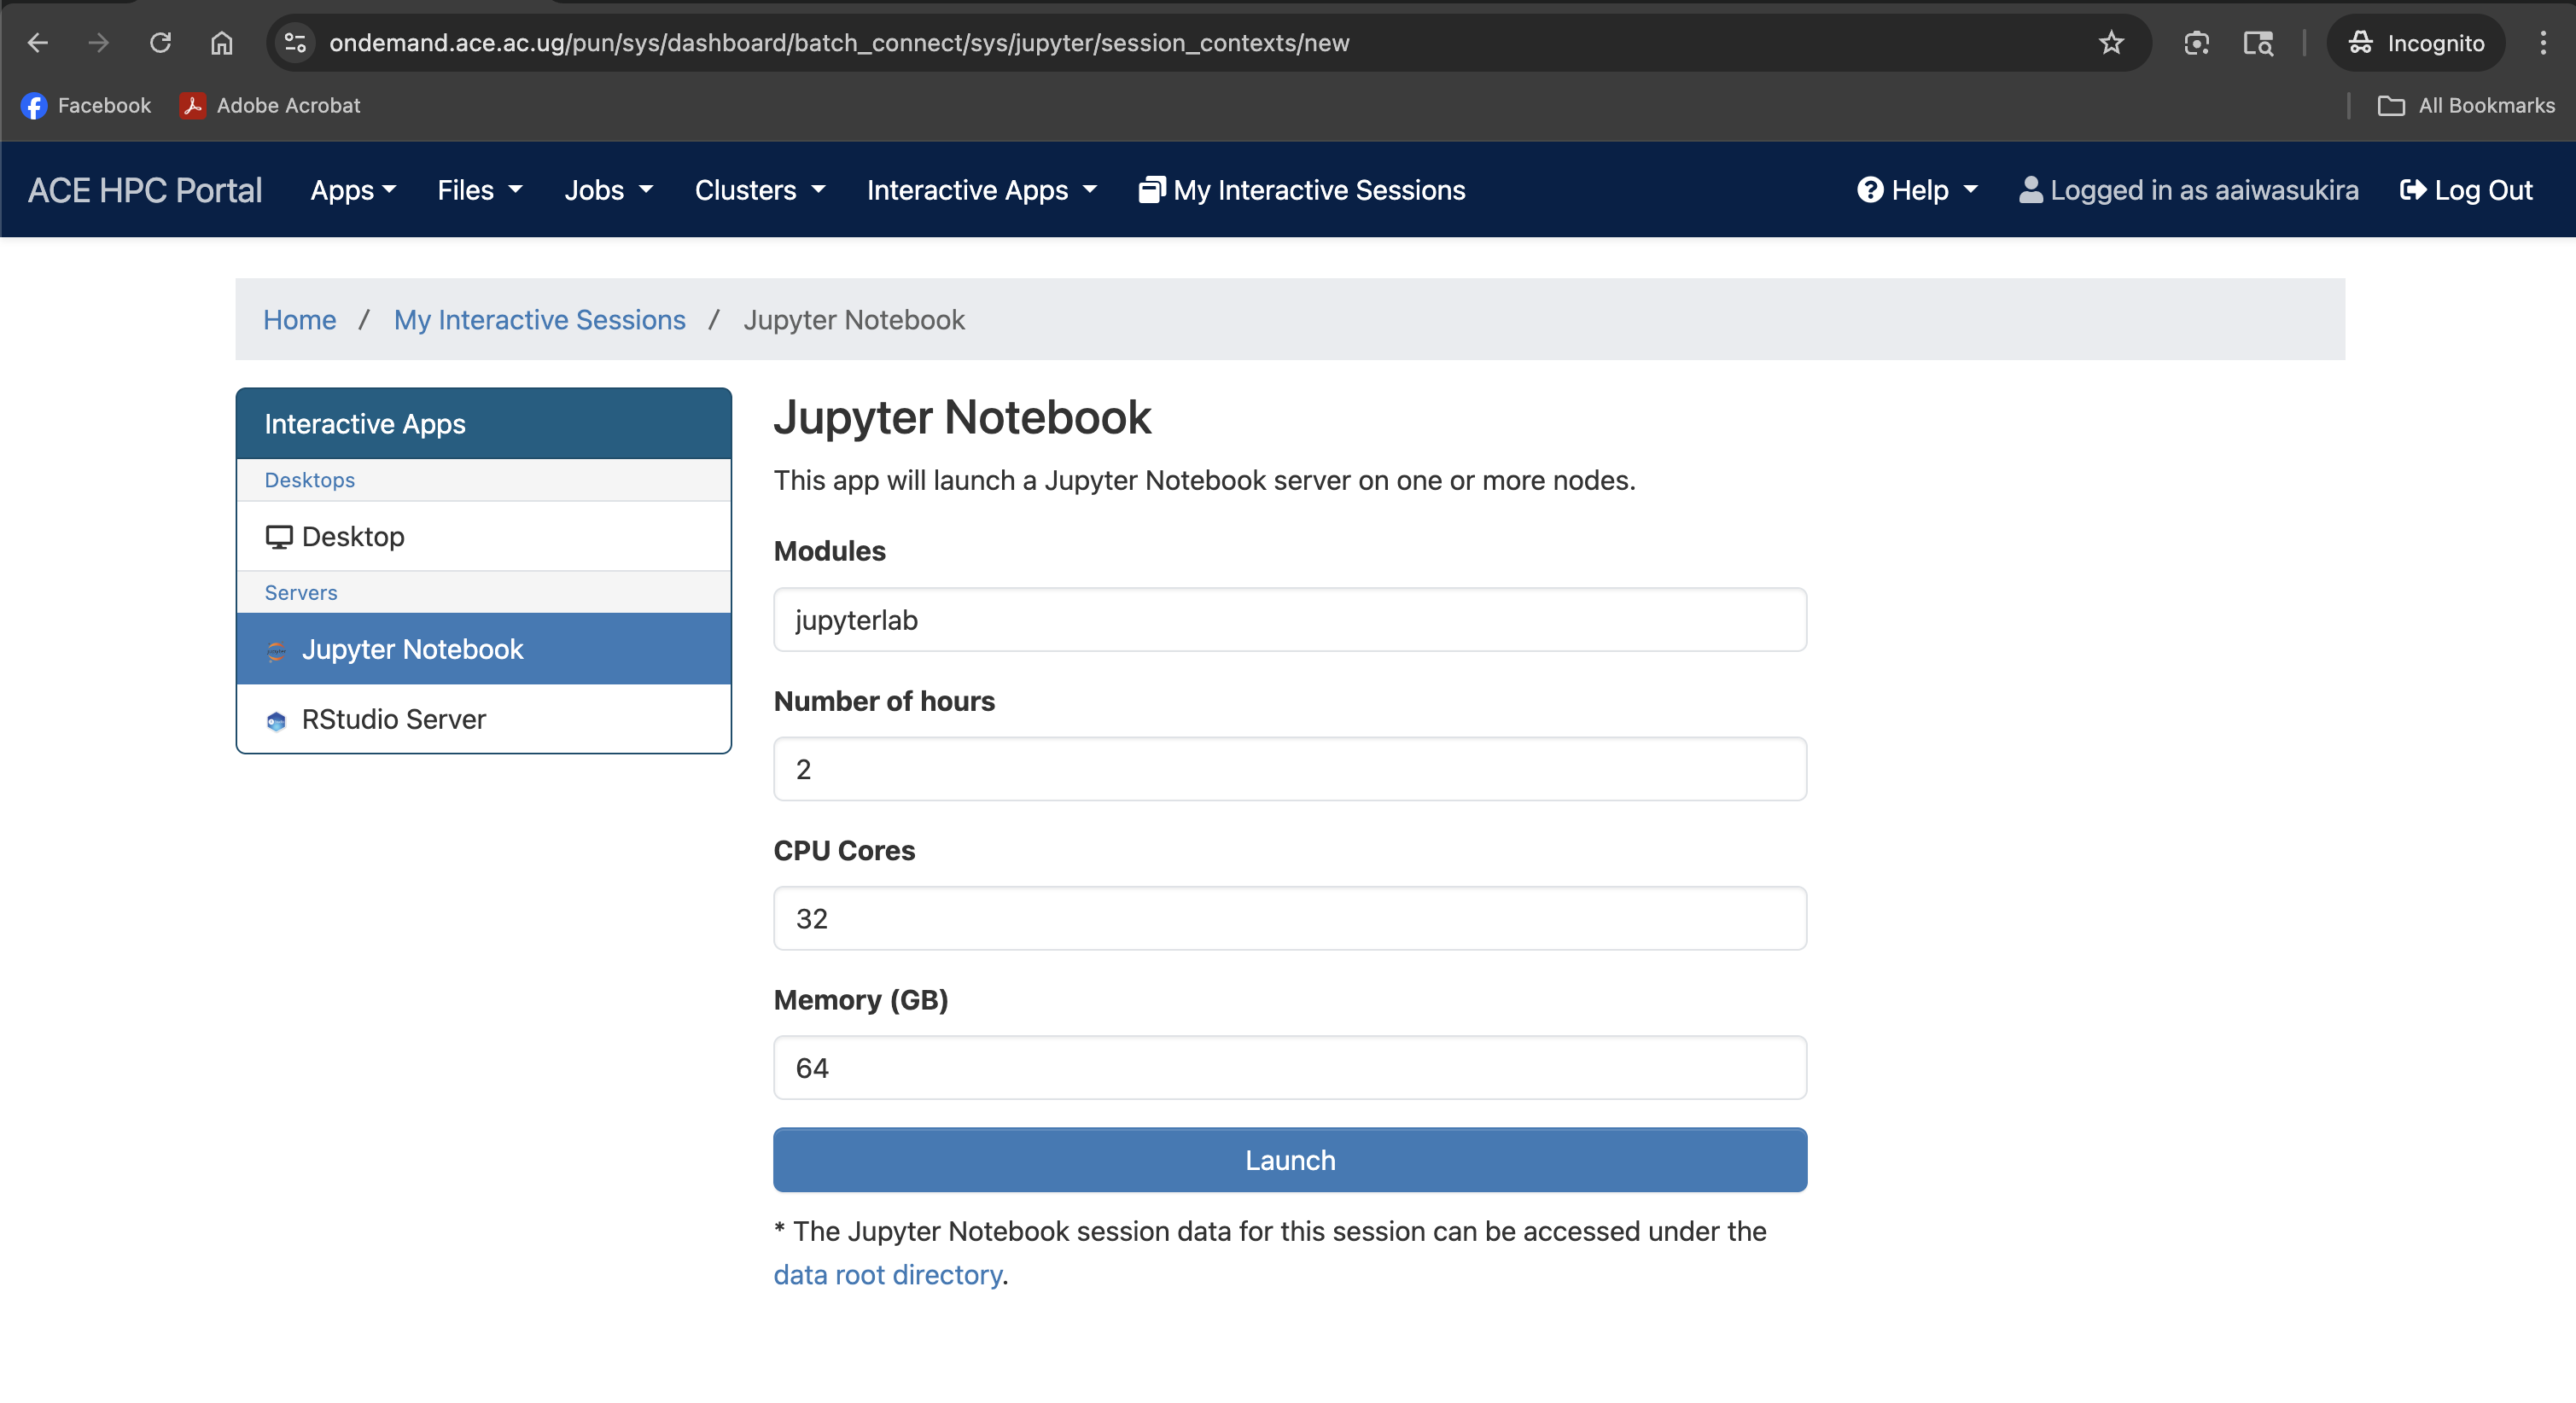Open RStudio Server via its icon
This screenshot has height=1403, width=2576.
point(276,720)
